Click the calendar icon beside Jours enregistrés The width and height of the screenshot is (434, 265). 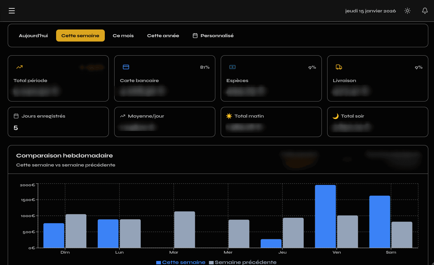click(16, 116)
